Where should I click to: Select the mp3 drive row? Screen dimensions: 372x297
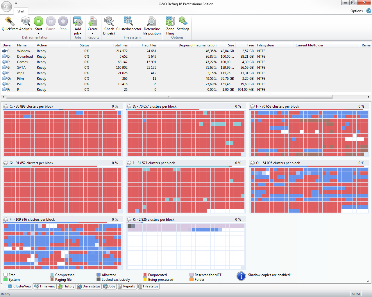click(186, 73)
